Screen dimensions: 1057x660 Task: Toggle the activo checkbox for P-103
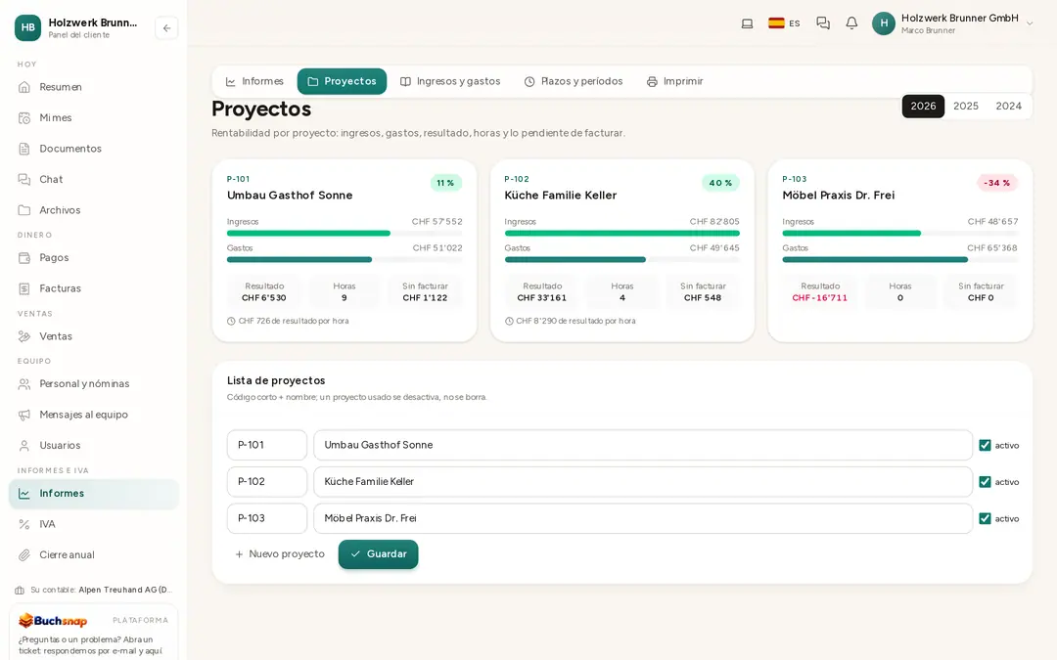coord(985,518)
